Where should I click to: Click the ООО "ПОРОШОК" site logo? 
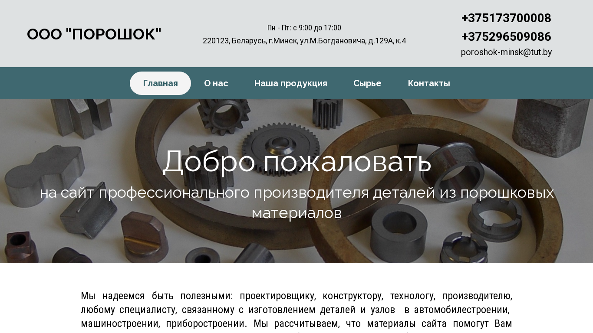[x=94, y=34]
